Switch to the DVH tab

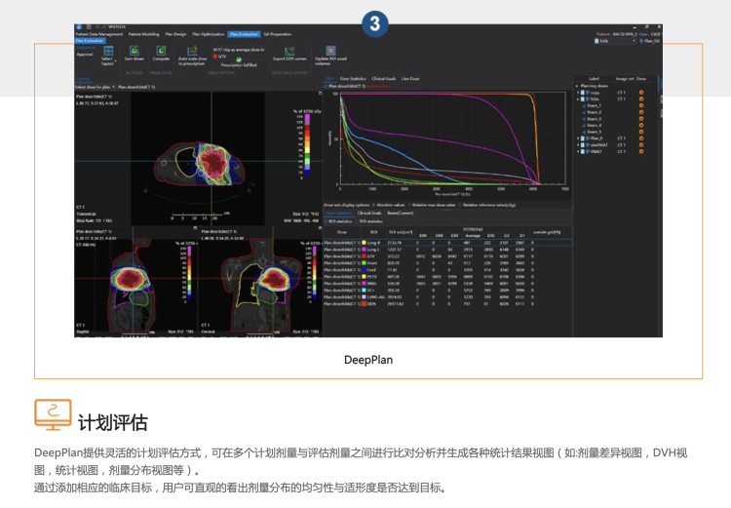[329, 78]
